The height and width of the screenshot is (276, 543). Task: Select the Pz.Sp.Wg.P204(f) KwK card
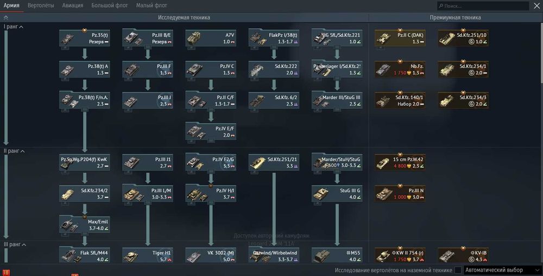click(85, 163)
